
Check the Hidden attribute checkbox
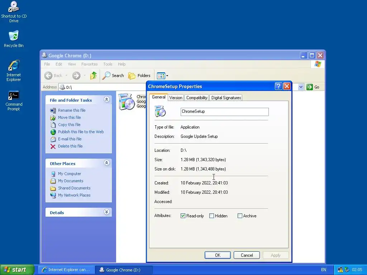(211, 216)
